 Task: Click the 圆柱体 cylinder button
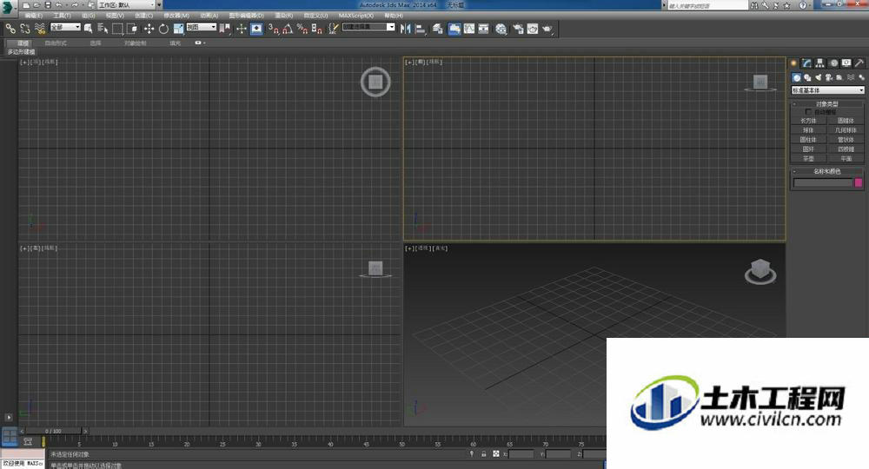pyautogui.click(x=808, y=140)
